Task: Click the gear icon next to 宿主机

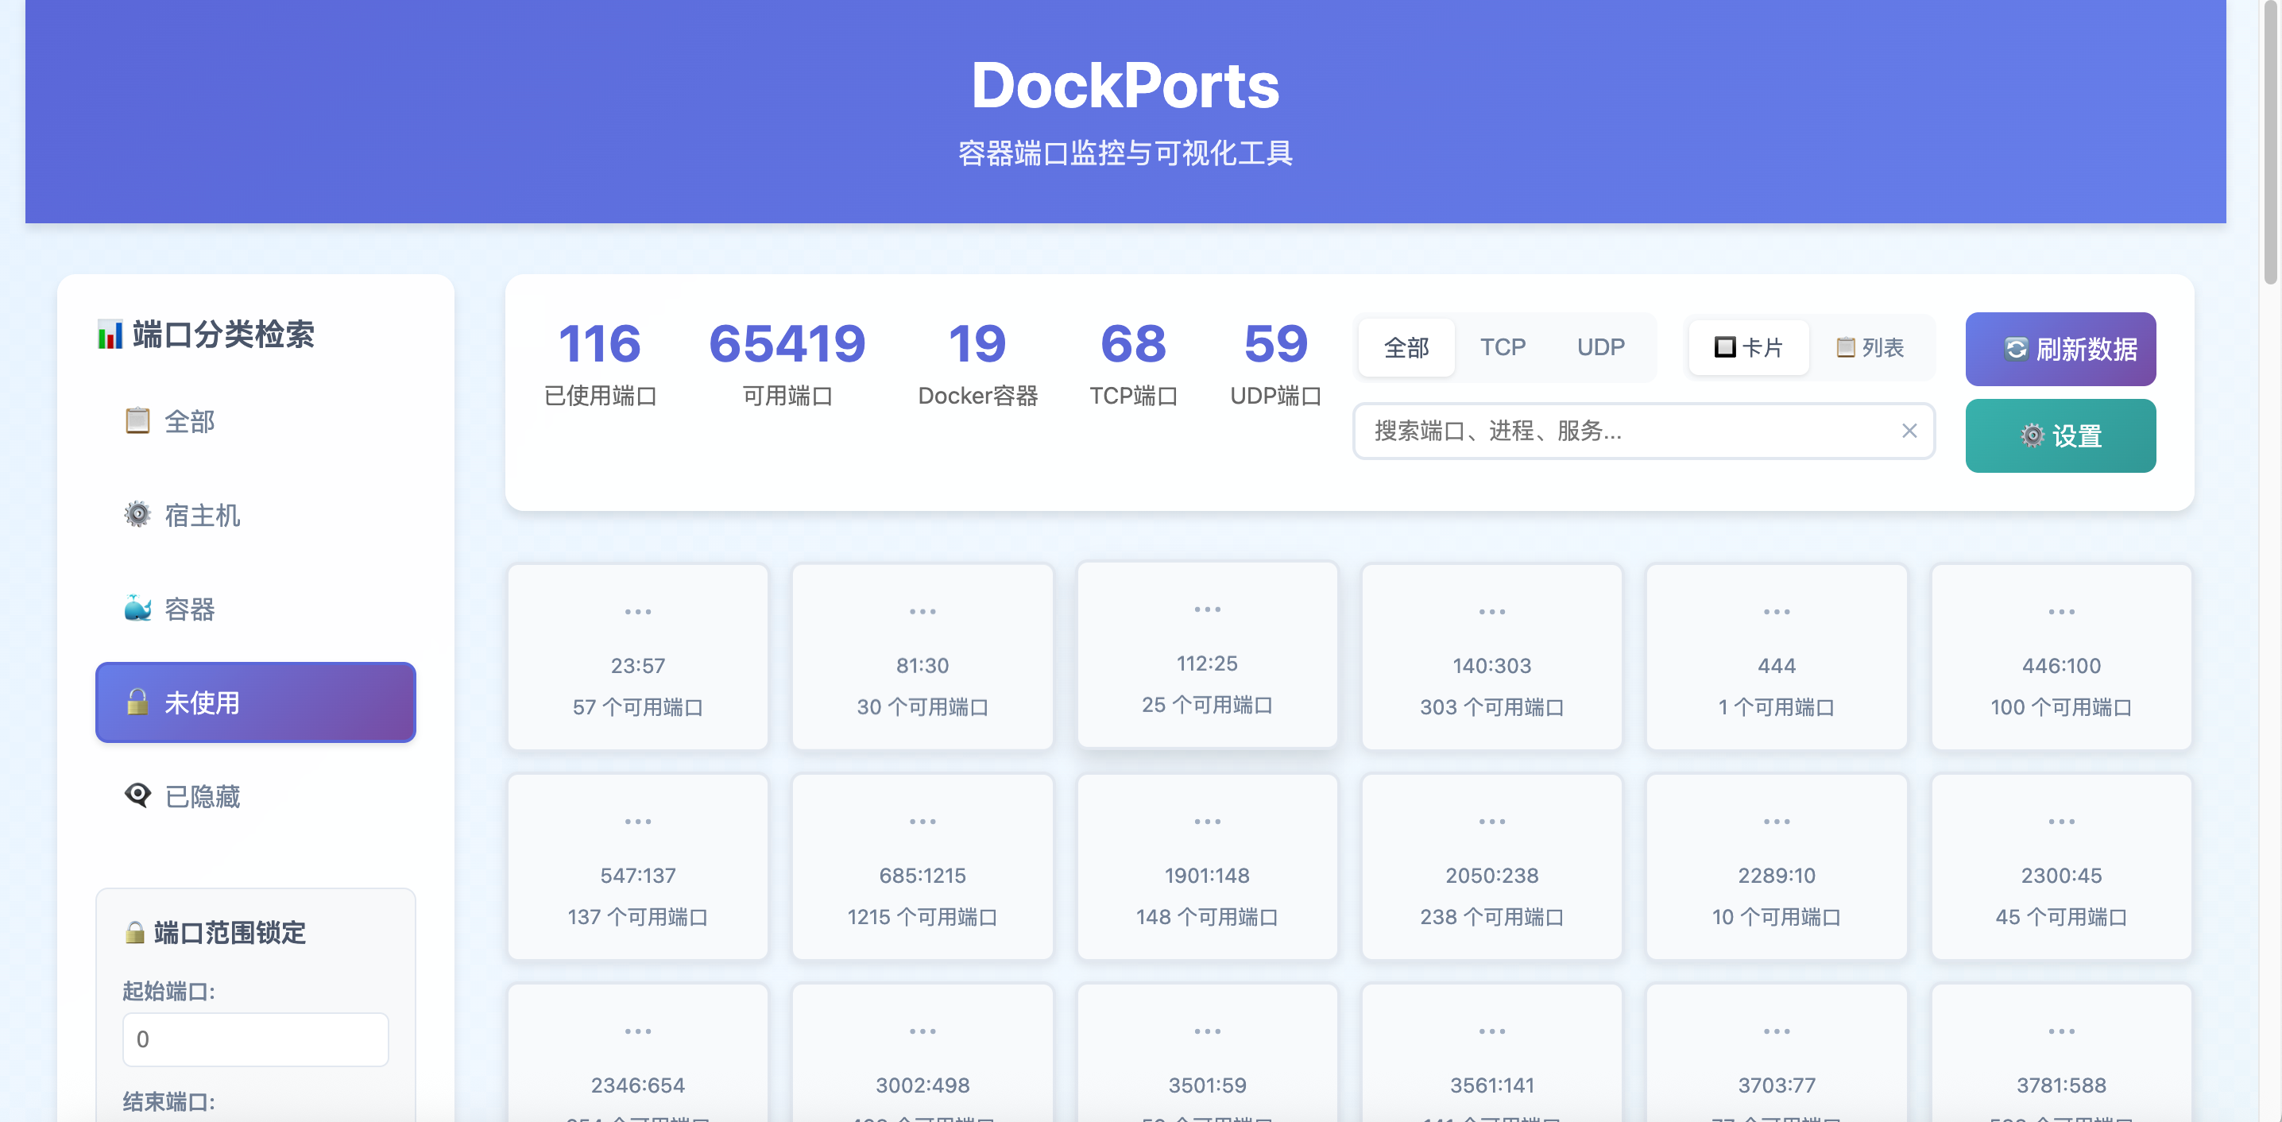Action: pyautogui.click(x=137, y=514)
